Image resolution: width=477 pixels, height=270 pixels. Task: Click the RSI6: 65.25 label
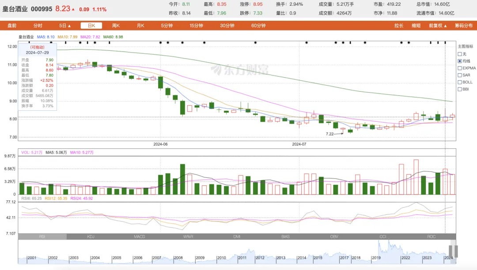31,198
